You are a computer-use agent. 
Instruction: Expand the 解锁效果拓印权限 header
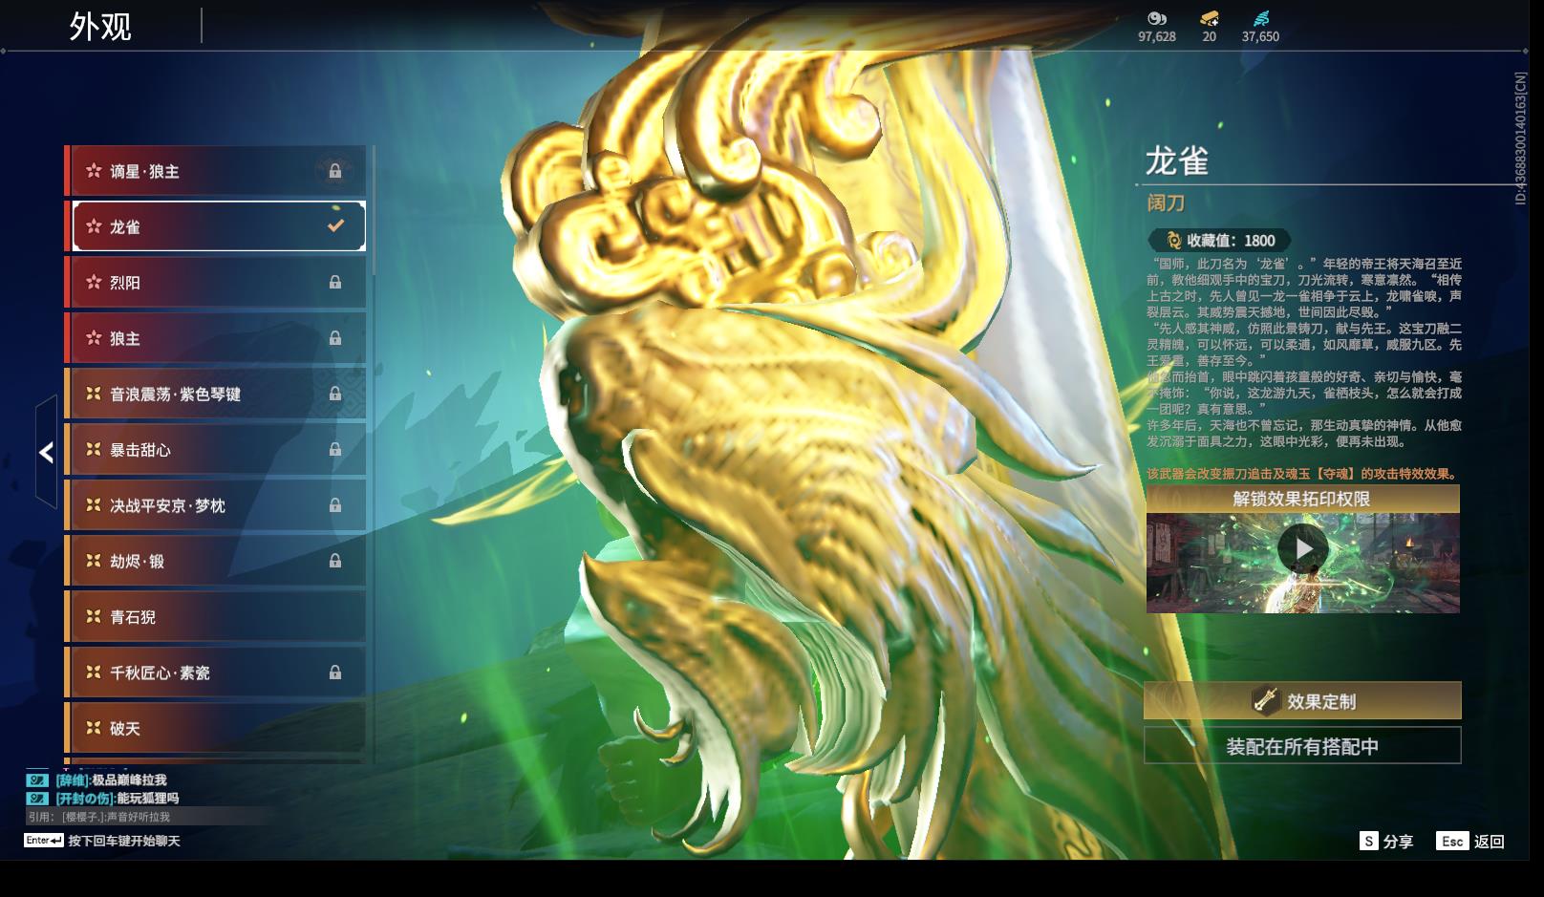click(1301, 499)
